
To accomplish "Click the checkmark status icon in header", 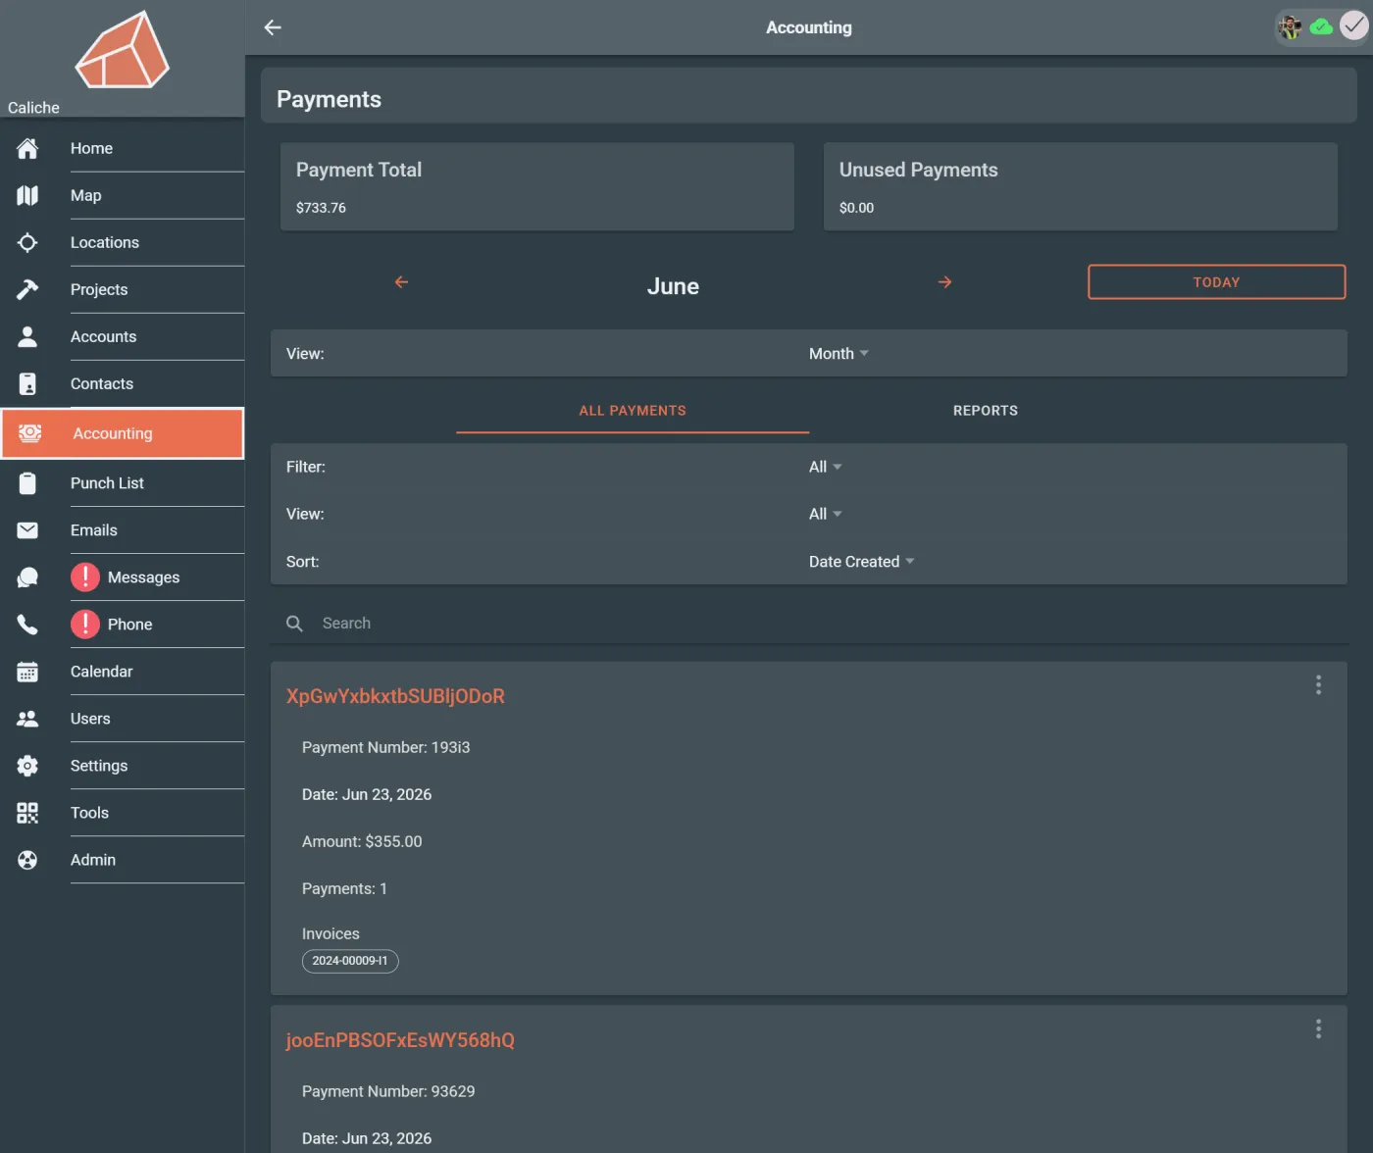I will click(1353, 26).
